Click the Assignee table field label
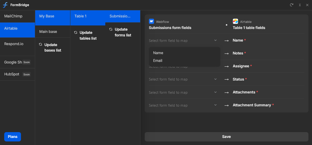The width and height of the screenshot is (312, 145). pyautogui.click(x=241, y=66)
